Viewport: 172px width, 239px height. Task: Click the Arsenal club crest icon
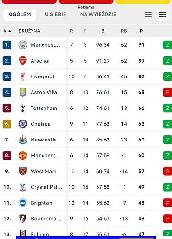(x=23, y=61)
